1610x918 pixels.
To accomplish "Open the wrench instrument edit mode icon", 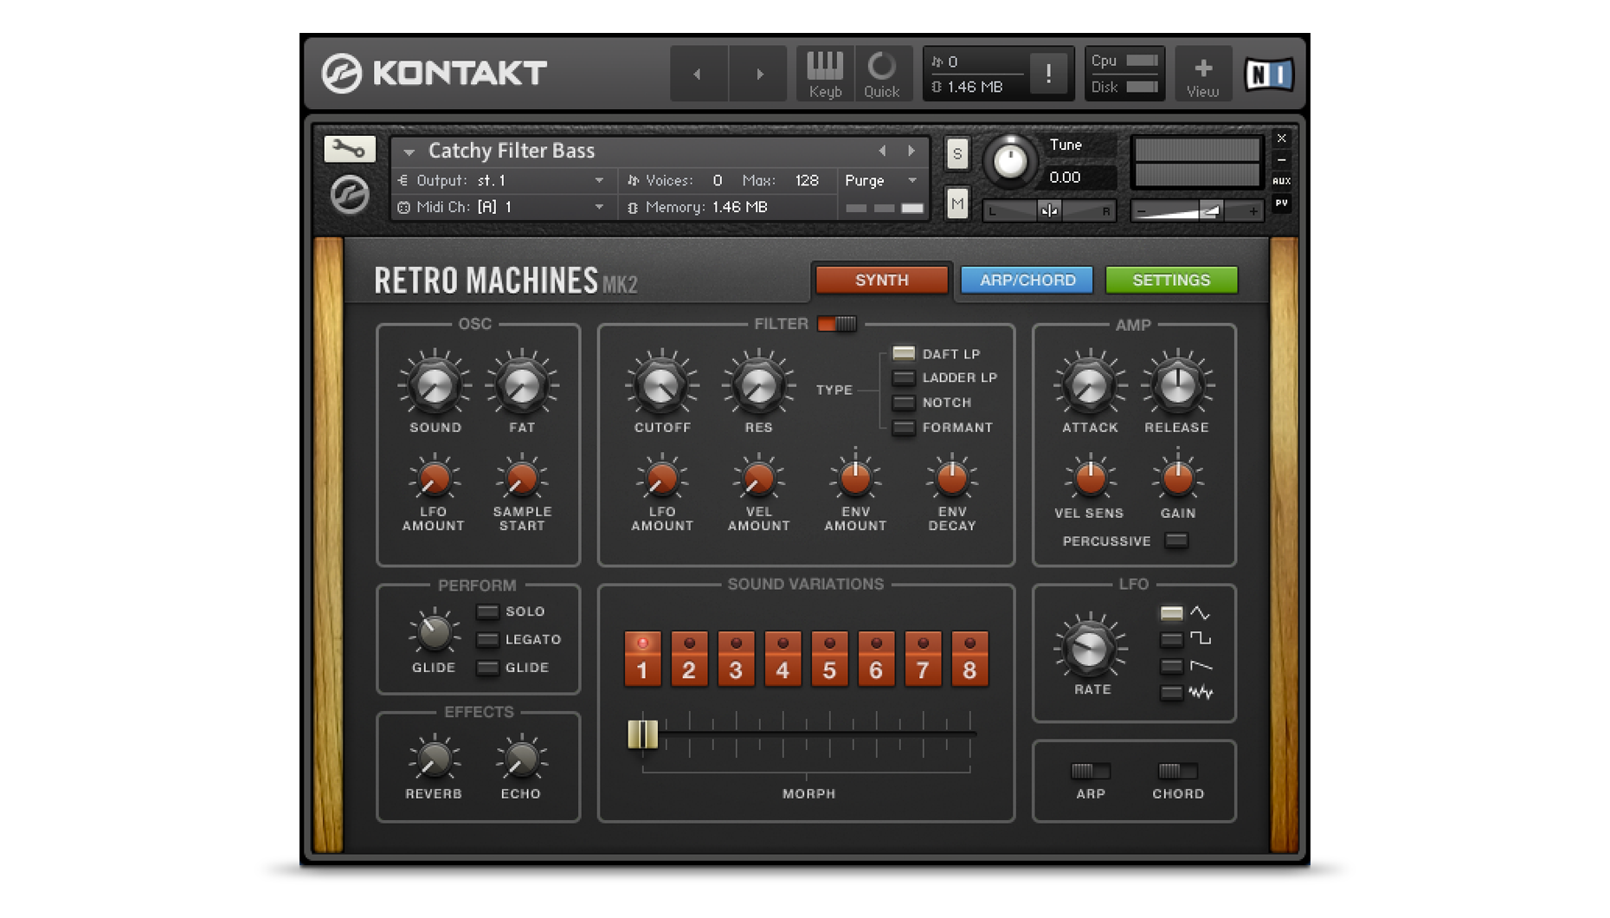I will click(x=349, y=149).
